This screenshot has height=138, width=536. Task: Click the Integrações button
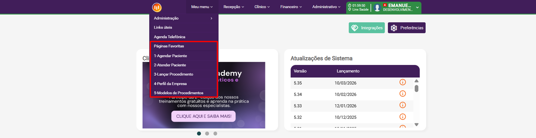pyautogui.click(x=367, y=28)
